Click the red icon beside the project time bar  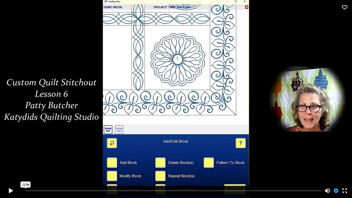(x=247, y=7)
